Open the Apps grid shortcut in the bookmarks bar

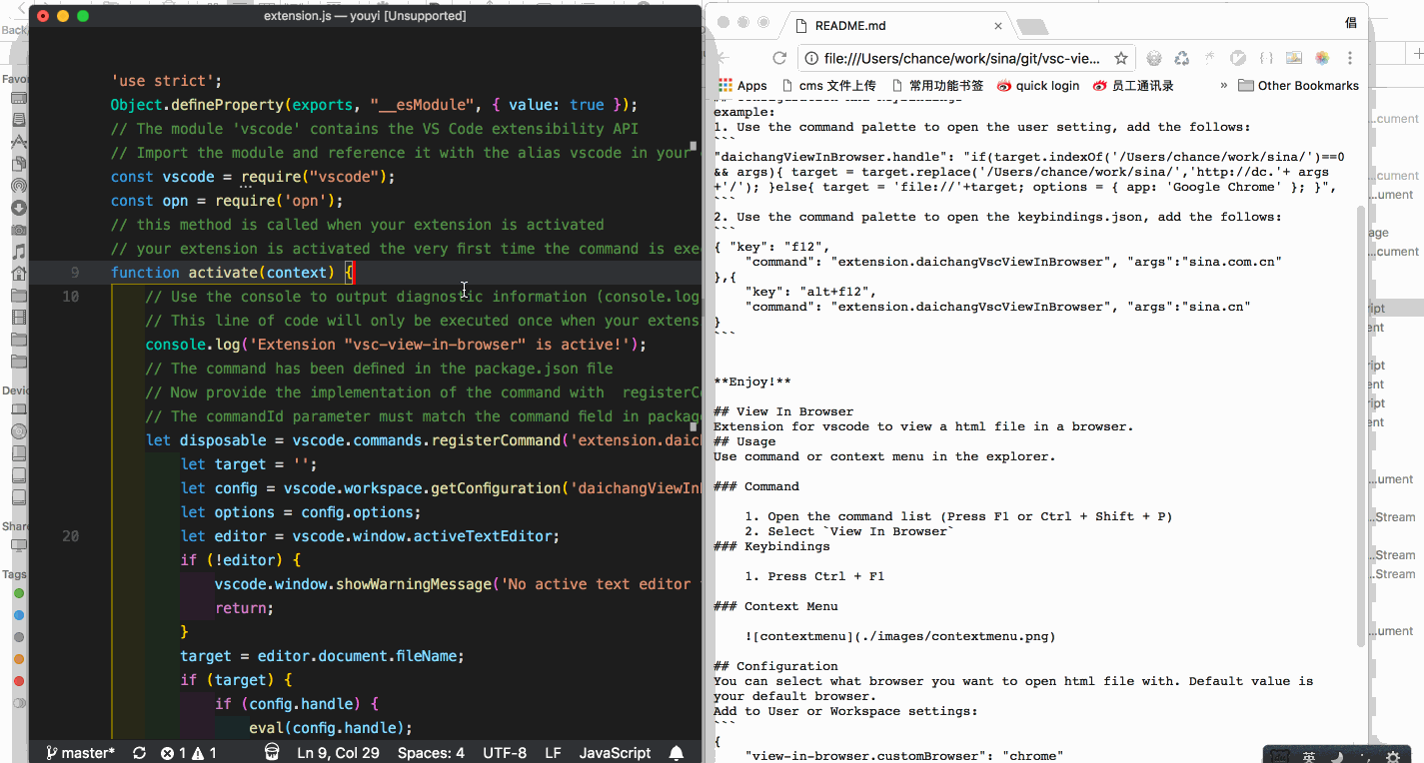click(743, 85)
